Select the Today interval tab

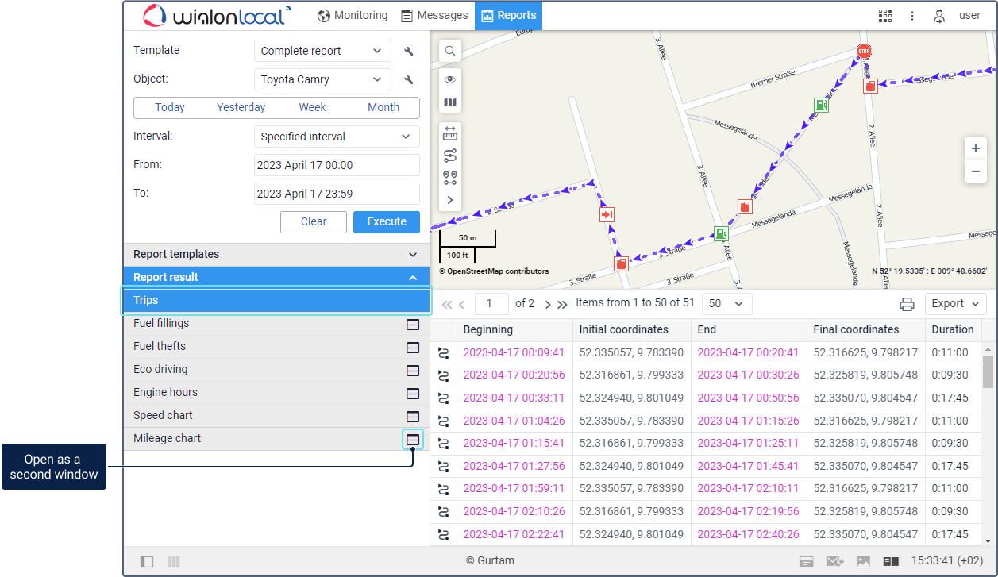pos(170,108)
